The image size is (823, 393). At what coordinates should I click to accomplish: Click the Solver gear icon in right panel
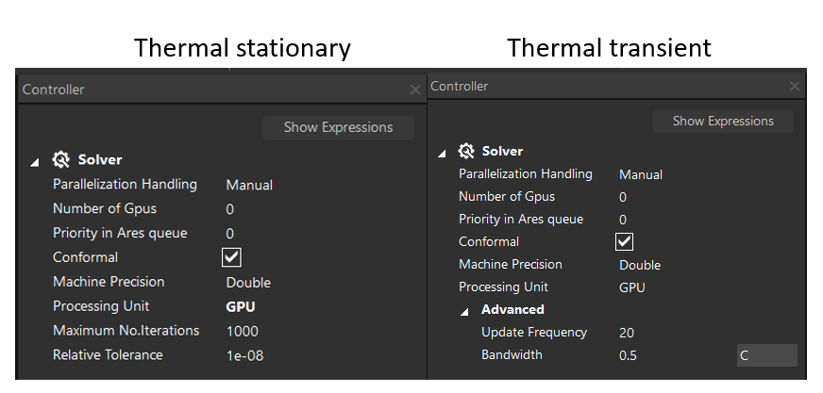point(466,151)
